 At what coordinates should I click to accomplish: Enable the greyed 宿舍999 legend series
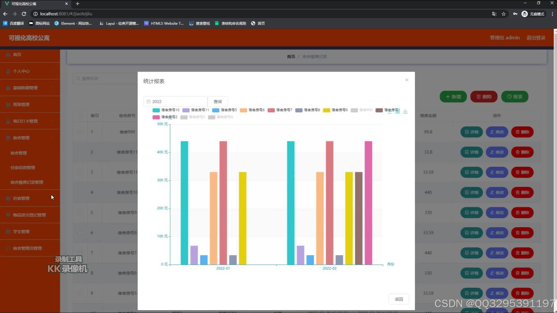click(362, 110)
